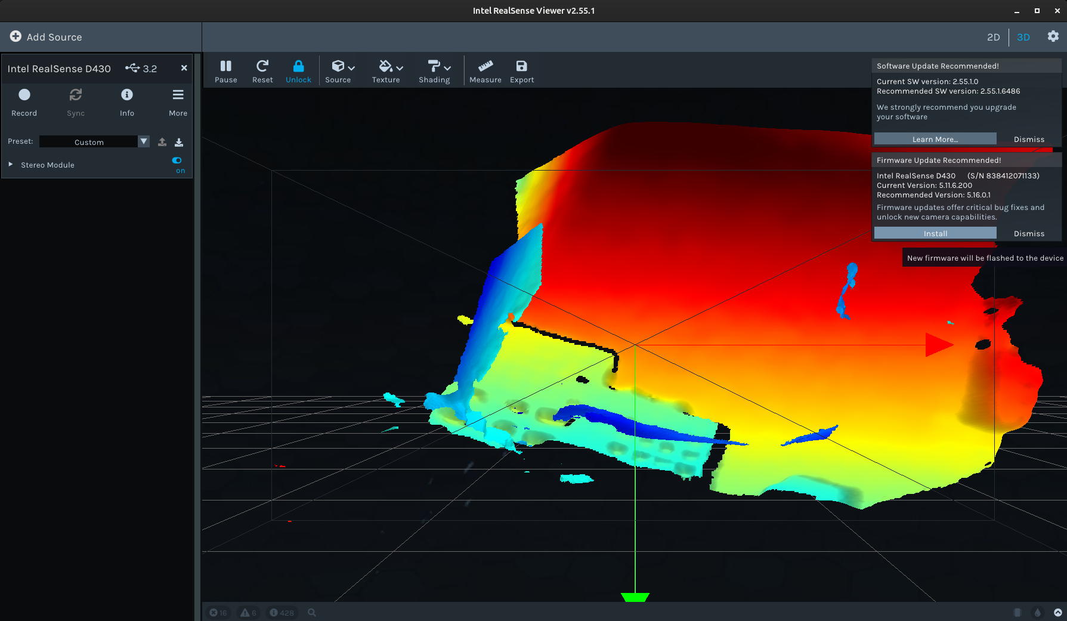
Task: Pause the 3D stream
Action: coord(225,71)
